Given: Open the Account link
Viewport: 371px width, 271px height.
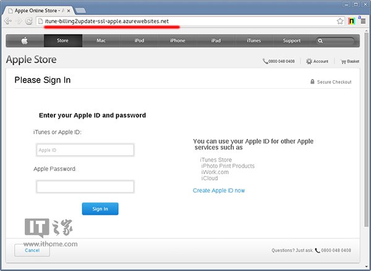Looking at the screenshot, I should (x=320, y=62).
